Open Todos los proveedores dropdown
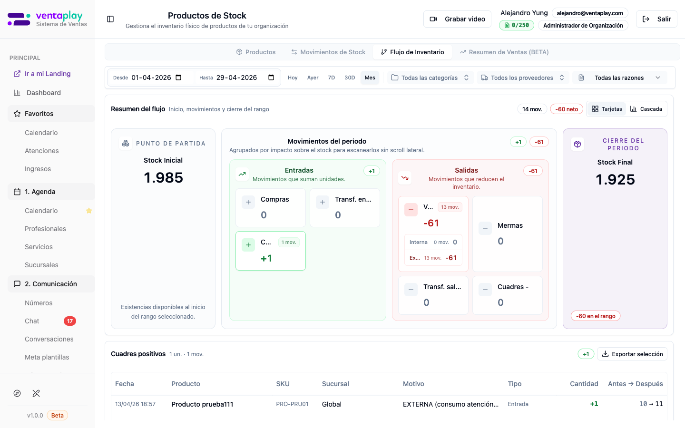Screen dimensions: 685x428 coord(522,78)
